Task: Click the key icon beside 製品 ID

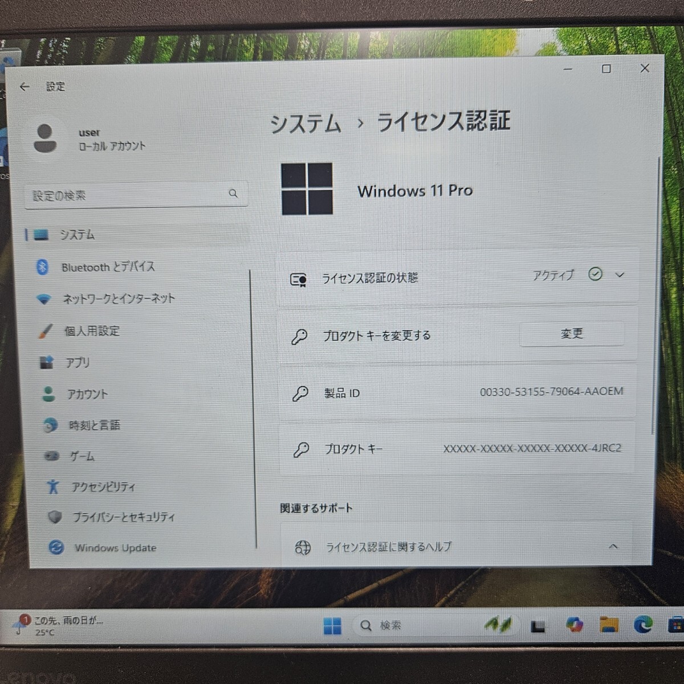Action: pos(300,394)
